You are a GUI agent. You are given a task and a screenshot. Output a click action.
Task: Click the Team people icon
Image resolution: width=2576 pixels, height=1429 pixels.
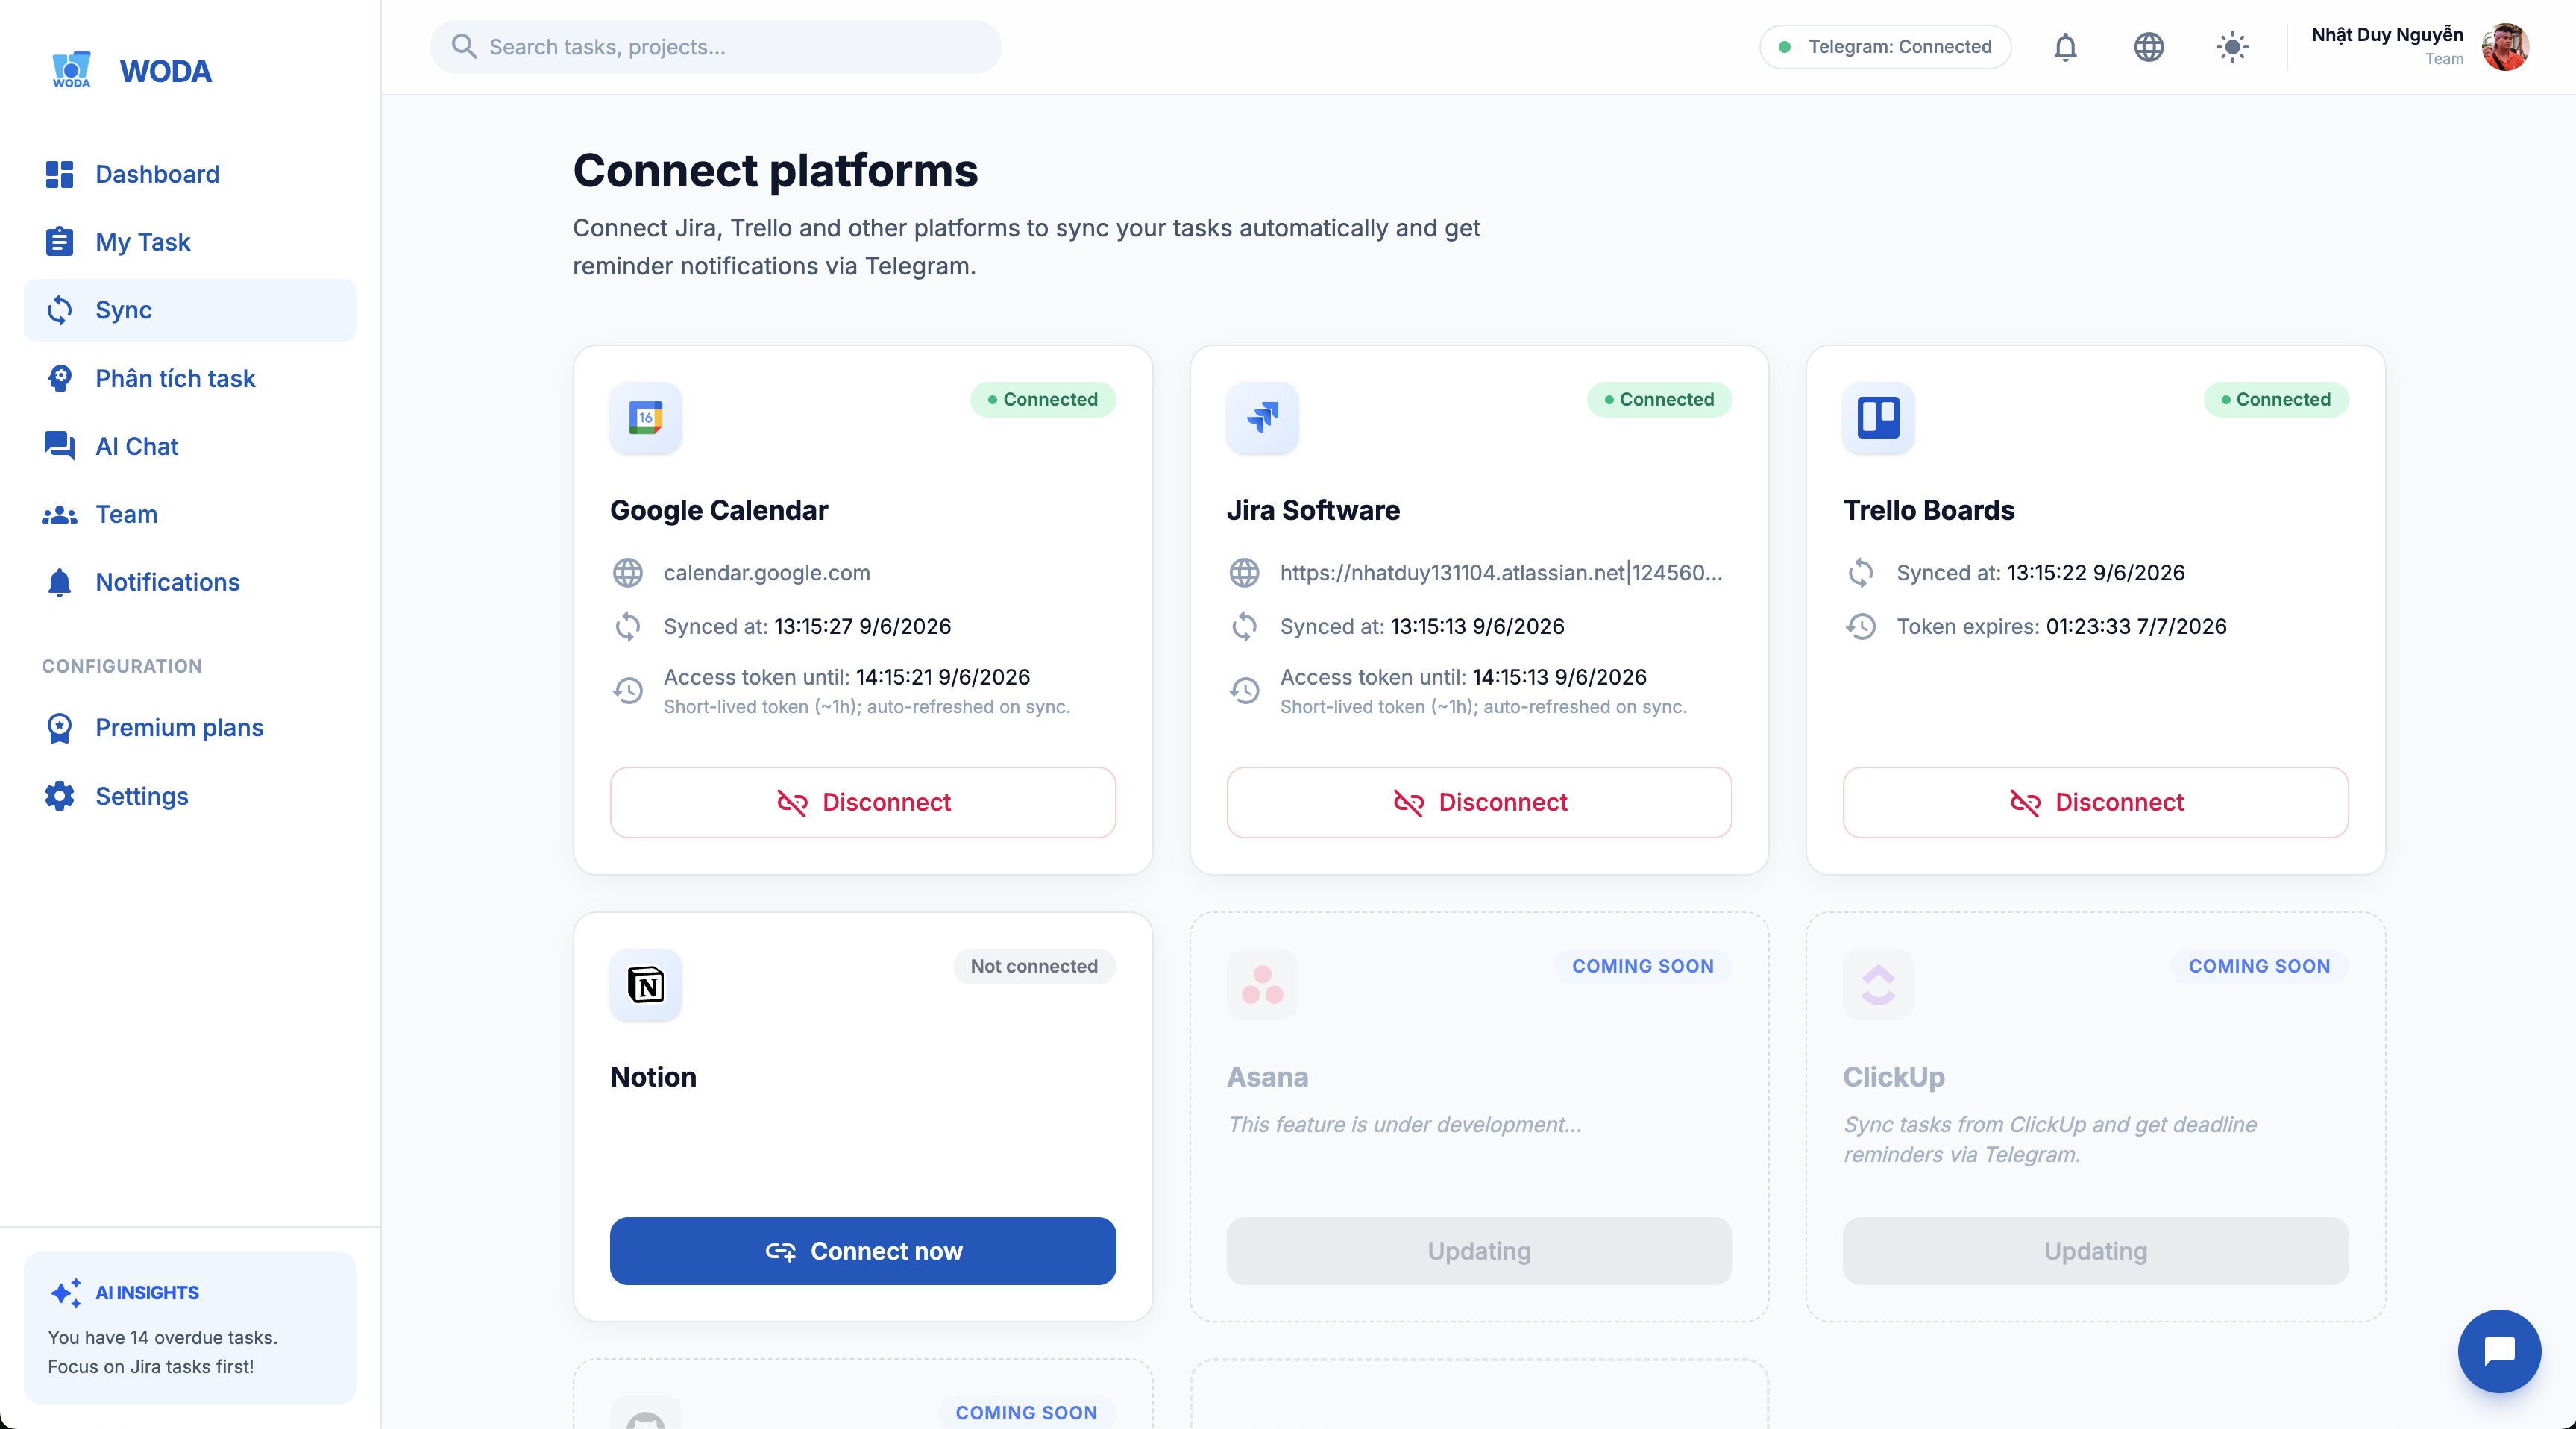click(59, 514)
